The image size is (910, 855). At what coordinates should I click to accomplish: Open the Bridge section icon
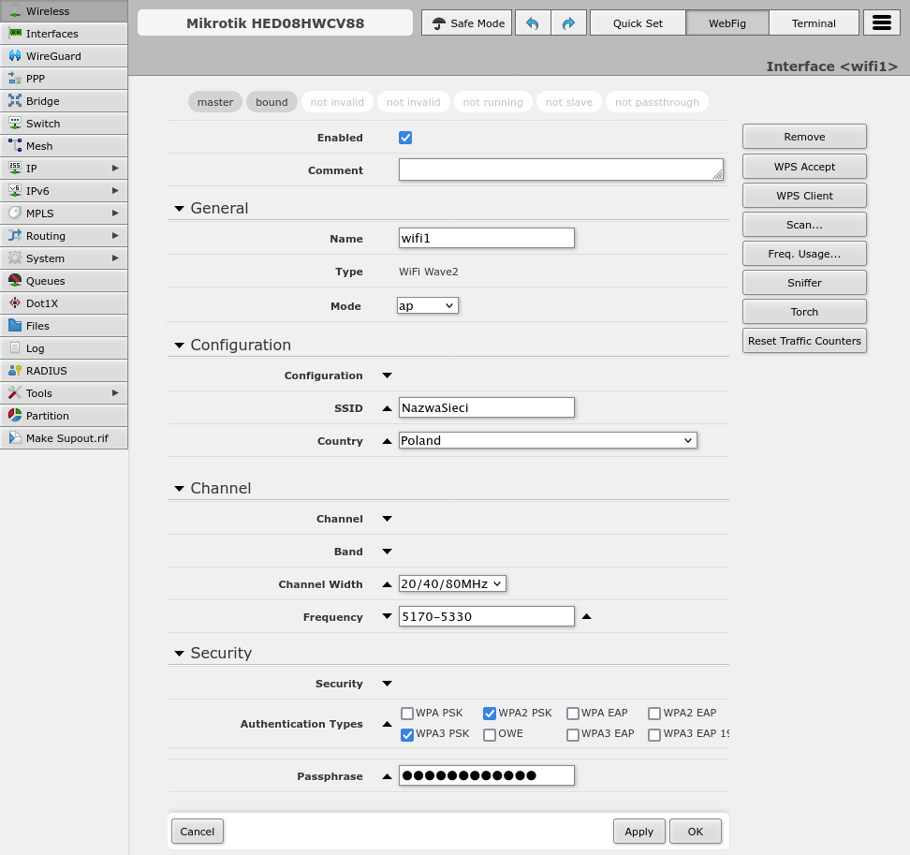point(15,101)
